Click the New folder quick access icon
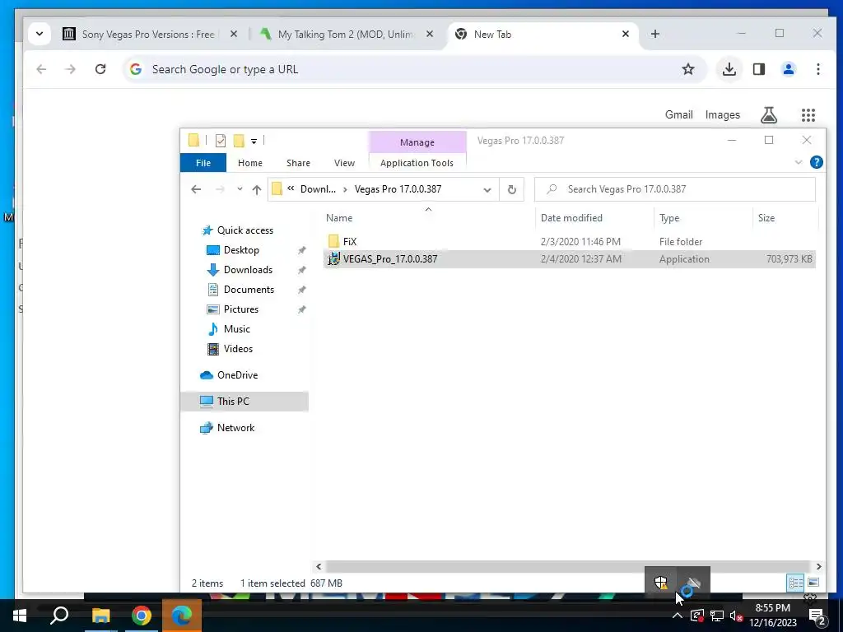The width and height of the screenshot is (843, 632). coord(239,141)
